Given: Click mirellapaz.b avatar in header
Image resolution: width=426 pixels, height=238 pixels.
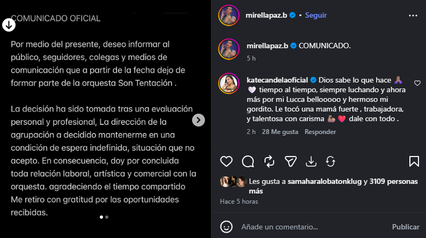Looking at the screenshot, I should point(229,15).
